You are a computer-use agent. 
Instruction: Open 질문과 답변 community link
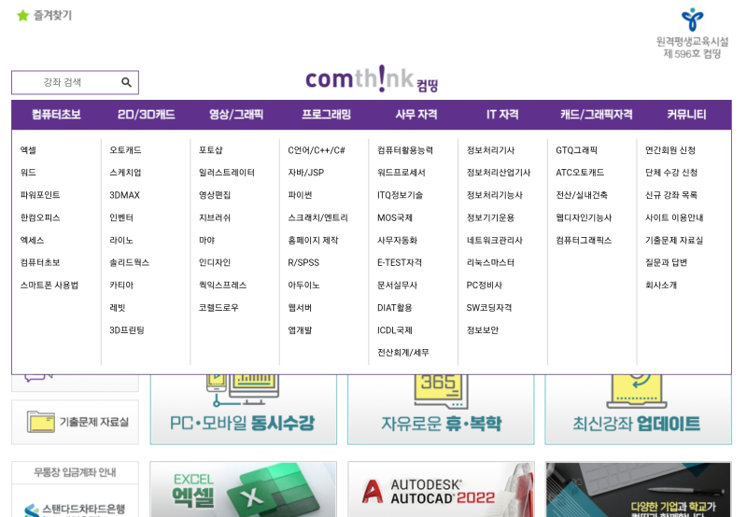click(x=666, y=263)
